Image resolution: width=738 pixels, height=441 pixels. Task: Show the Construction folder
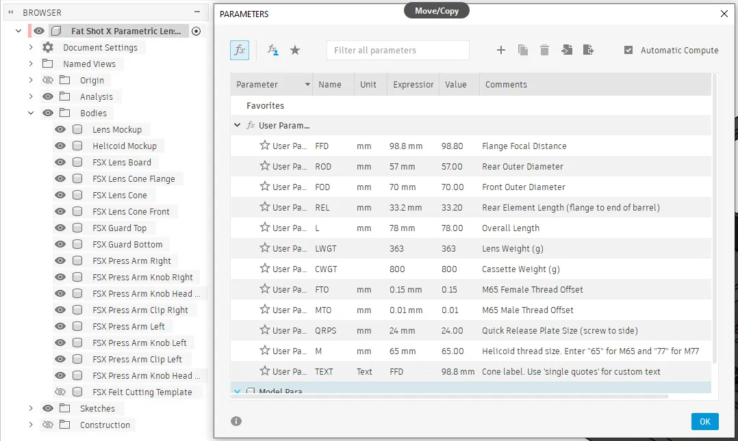48,425
